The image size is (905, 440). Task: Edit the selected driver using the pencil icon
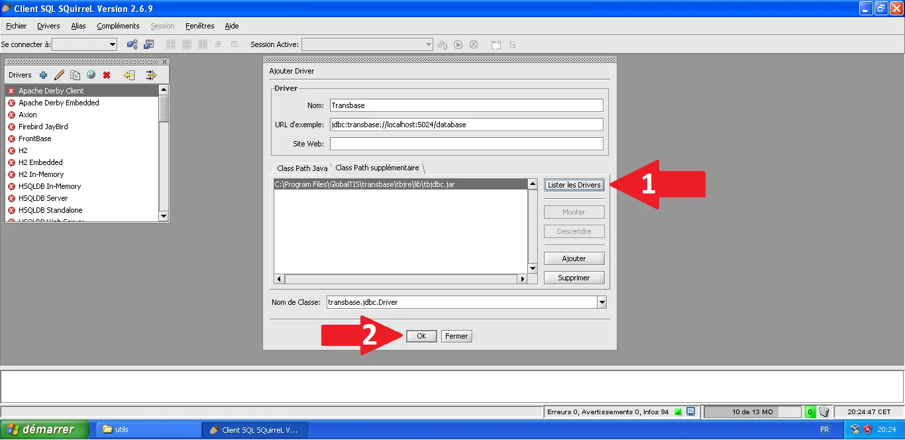click(x=59, y=75)
